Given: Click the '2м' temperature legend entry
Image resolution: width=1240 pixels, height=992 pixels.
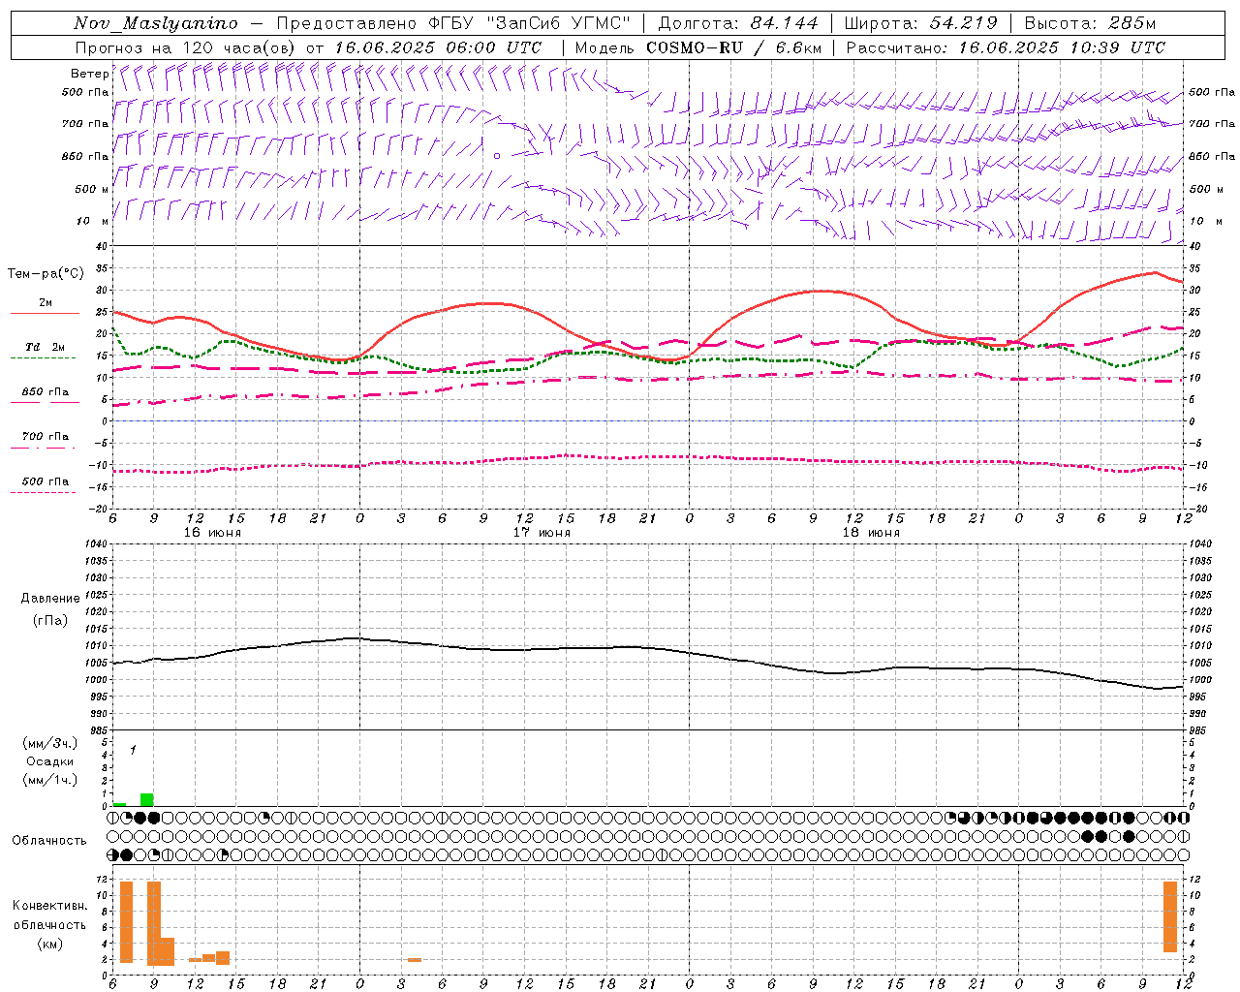Looking at the screenshot, I should 46,302.
